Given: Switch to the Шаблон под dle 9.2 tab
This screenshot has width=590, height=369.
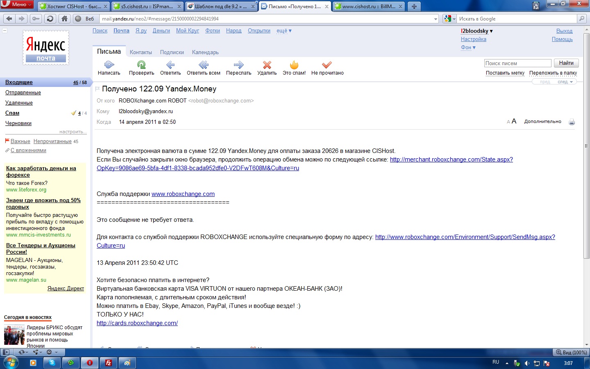Looking at the screenshot, I should [x=221, y=6].
